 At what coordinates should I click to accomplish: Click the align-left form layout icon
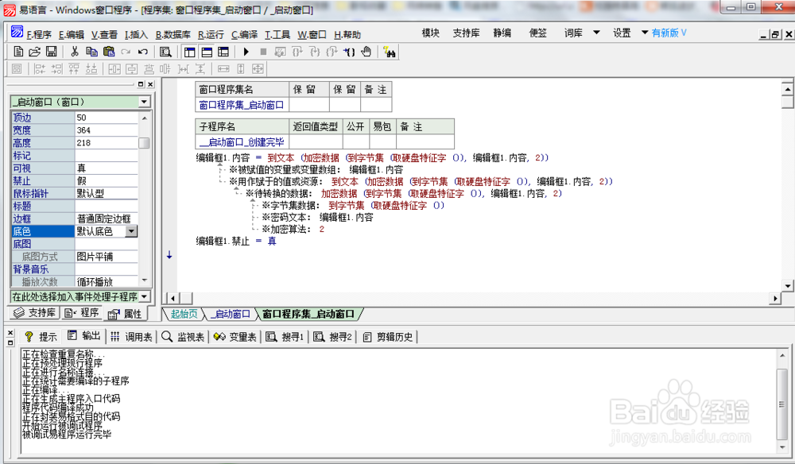pos(40,69)
